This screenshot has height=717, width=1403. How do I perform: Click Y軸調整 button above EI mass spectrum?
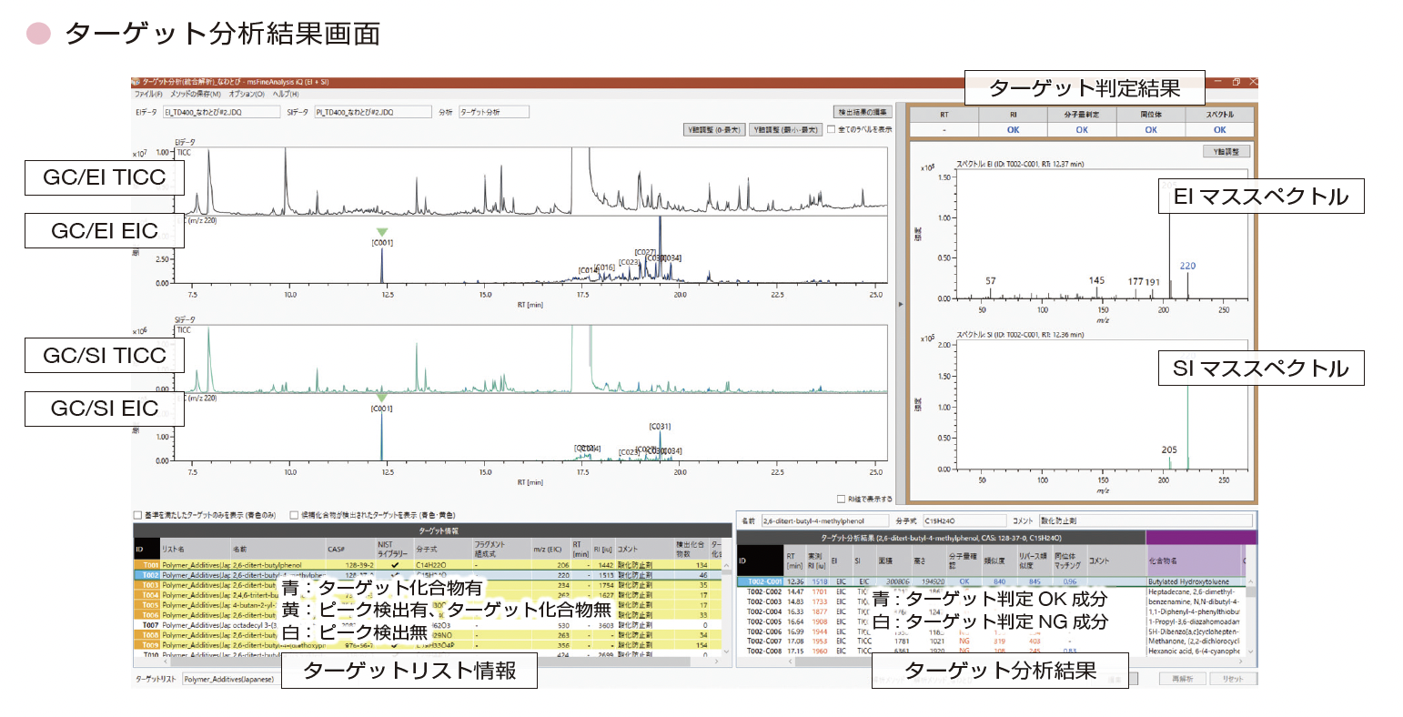pyautogui.click(x=1226, y=151)
